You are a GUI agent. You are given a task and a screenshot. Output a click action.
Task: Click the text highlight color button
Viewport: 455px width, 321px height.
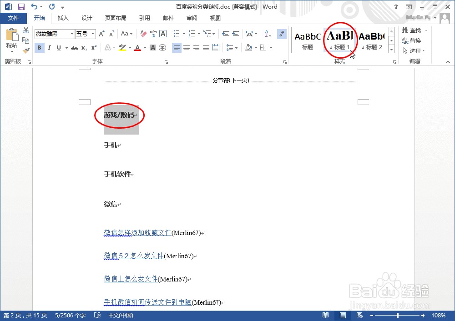click(122, 48)
